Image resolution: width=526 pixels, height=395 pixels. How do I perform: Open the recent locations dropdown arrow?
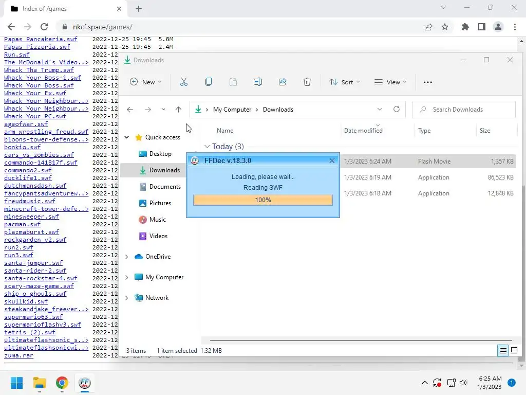click(163, 110)
